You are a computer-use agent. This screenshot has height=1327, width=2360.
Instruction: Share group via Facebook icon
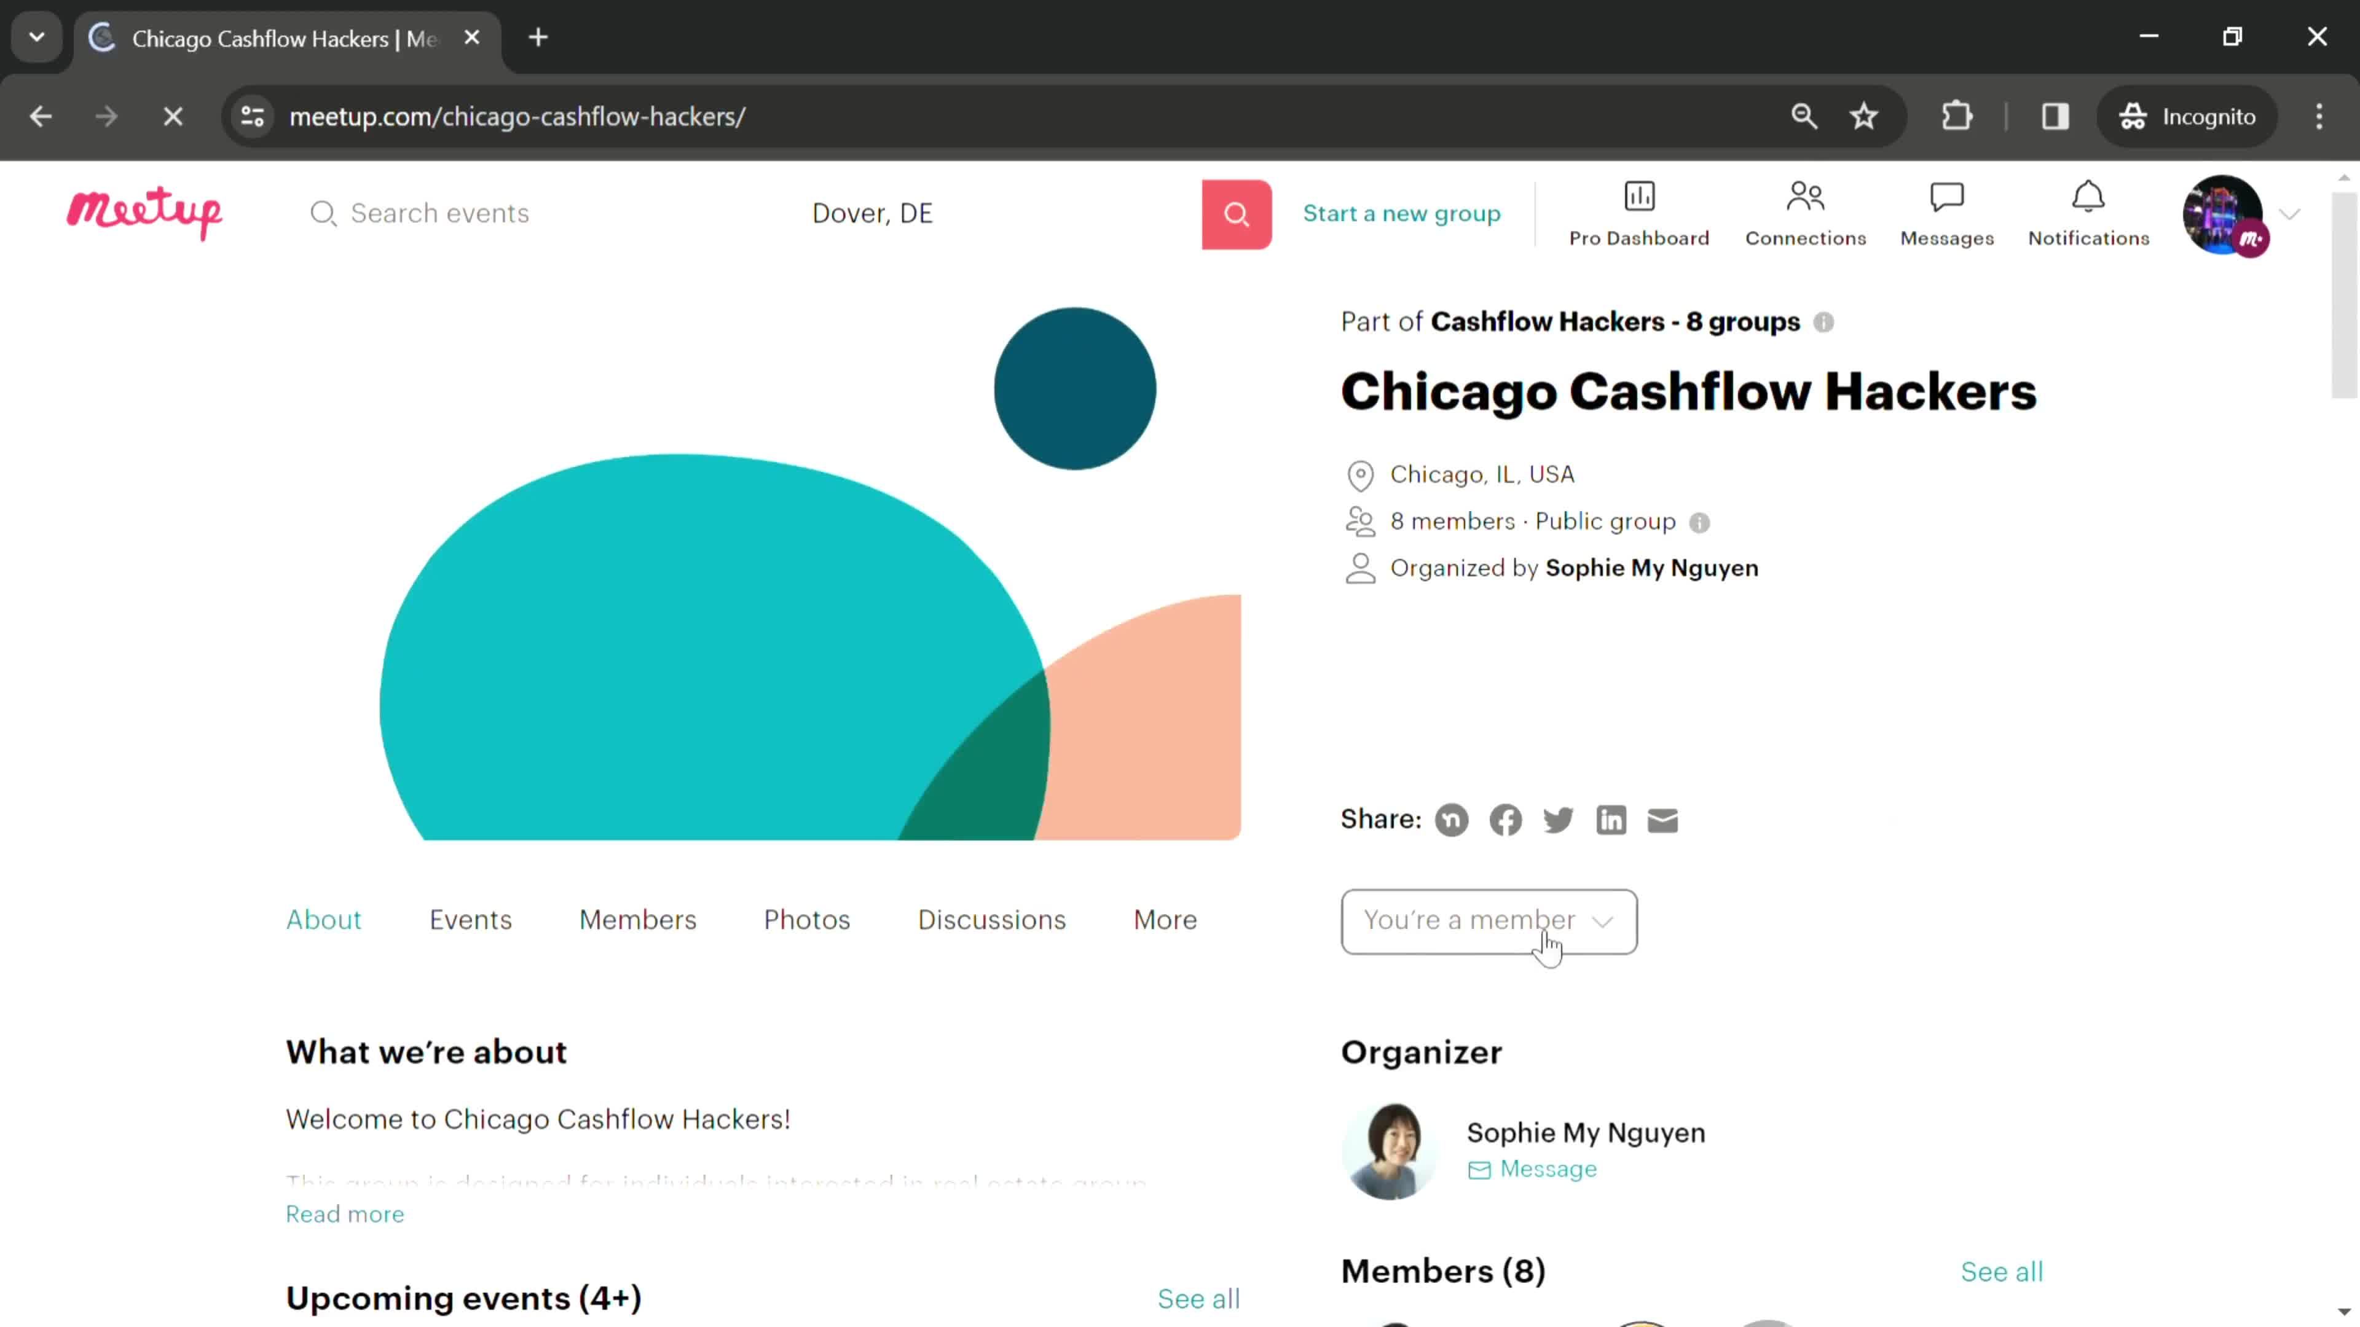1504,818
